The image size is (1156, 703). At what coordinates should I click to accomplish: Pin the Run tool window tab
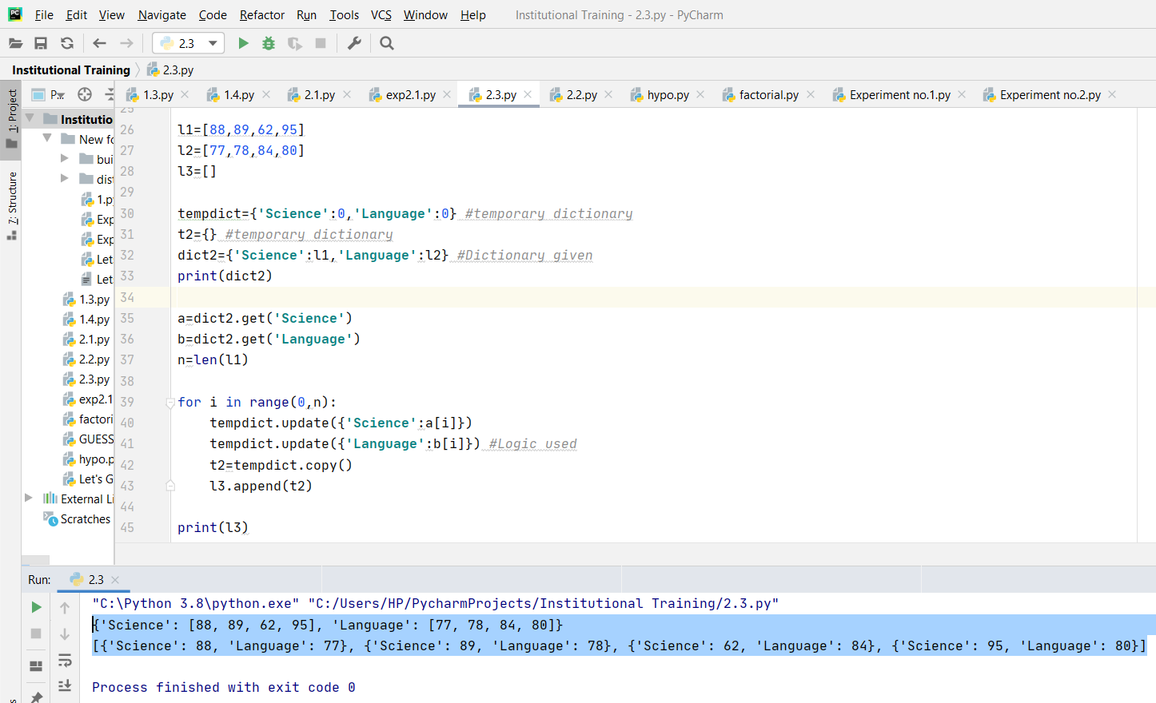click(x=35, y=697)
